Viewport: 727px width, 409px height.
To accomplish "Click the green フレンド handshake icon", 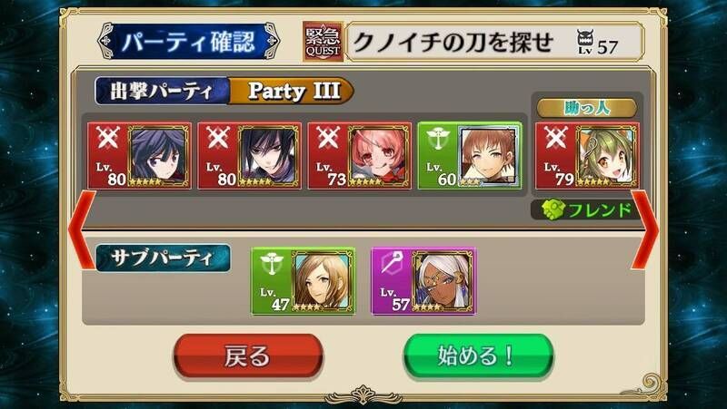I will point(553,210).
